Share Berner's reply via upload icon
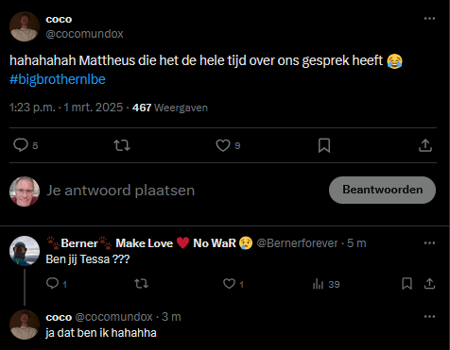This screenshot has width=450, height=350. tap(429, 284)
